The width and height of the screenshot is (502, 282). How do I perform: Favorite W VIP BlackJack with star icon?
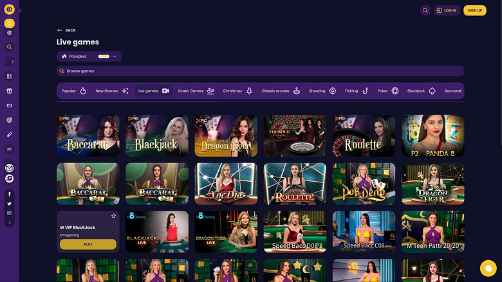[114, 216]
